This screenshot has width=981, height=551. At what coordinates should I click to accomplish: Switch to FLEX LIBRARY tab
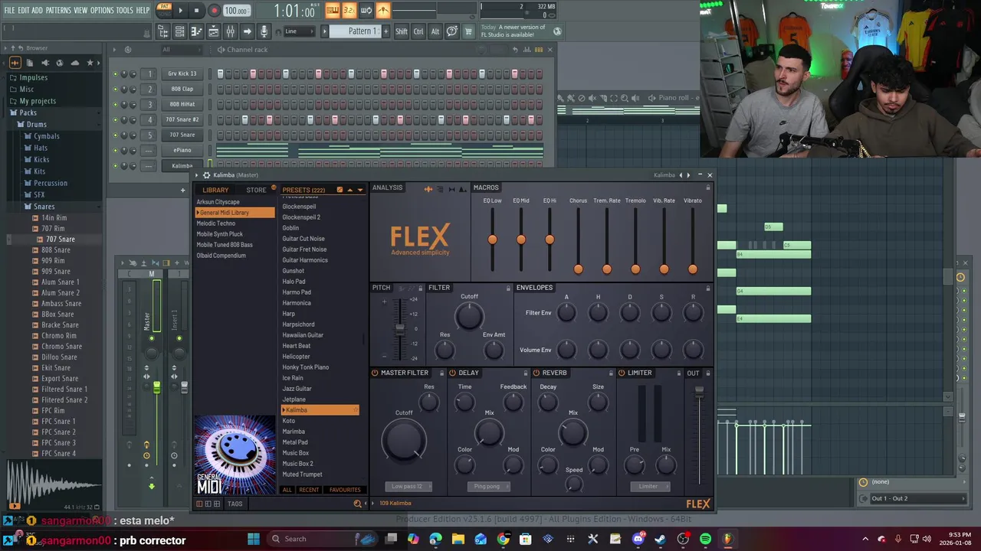(x=215, y=190)
